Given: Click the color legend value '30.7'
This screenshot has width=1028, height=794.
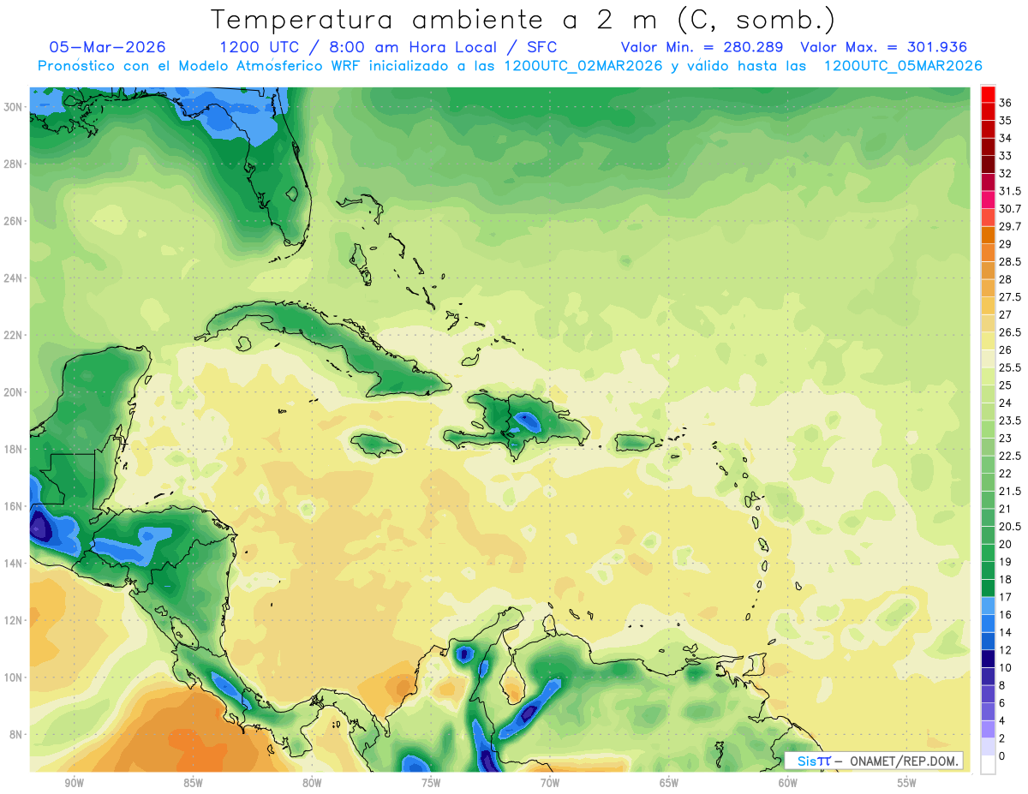Looking at the screenshot, I should point(1010,209).
